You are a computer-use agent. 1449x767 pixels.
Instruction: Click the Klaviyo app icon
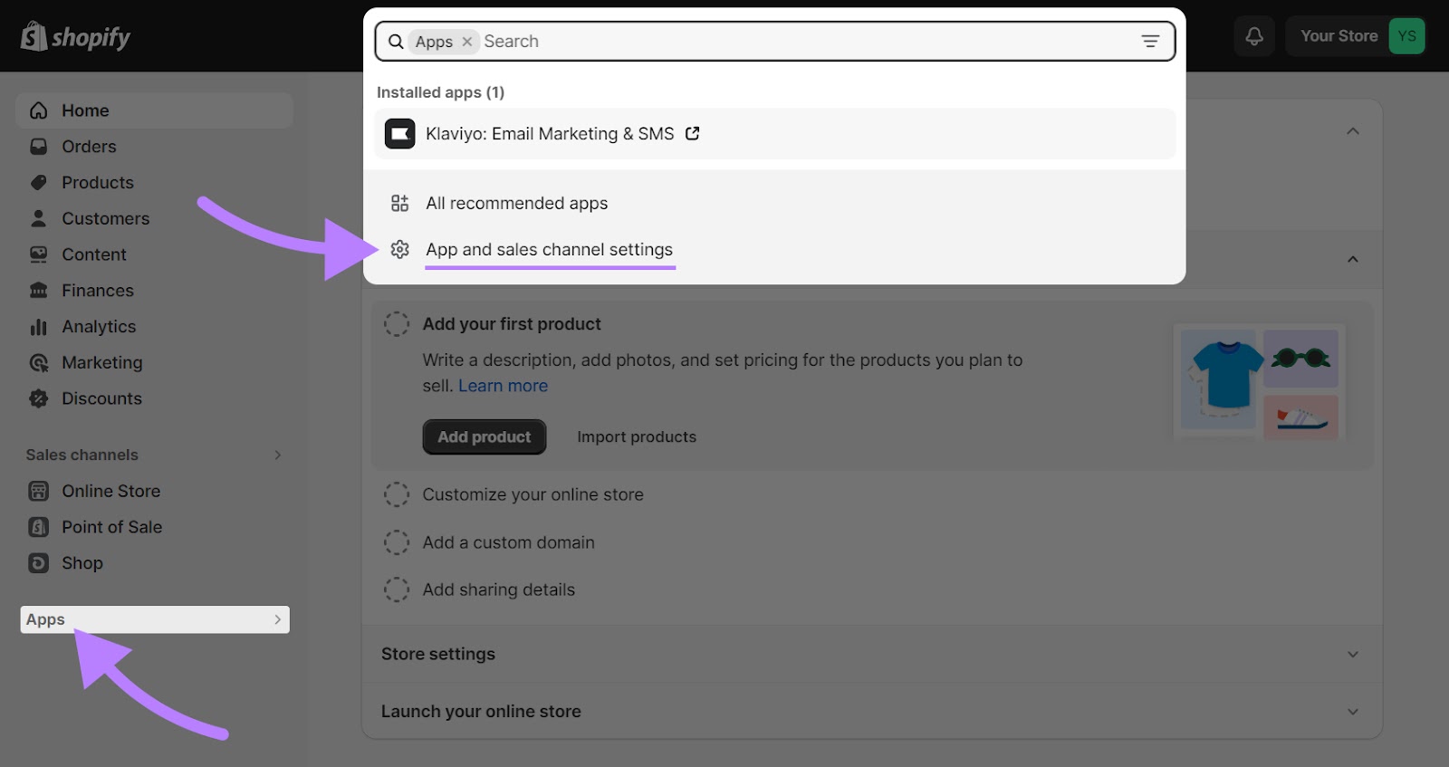point(399,134)
